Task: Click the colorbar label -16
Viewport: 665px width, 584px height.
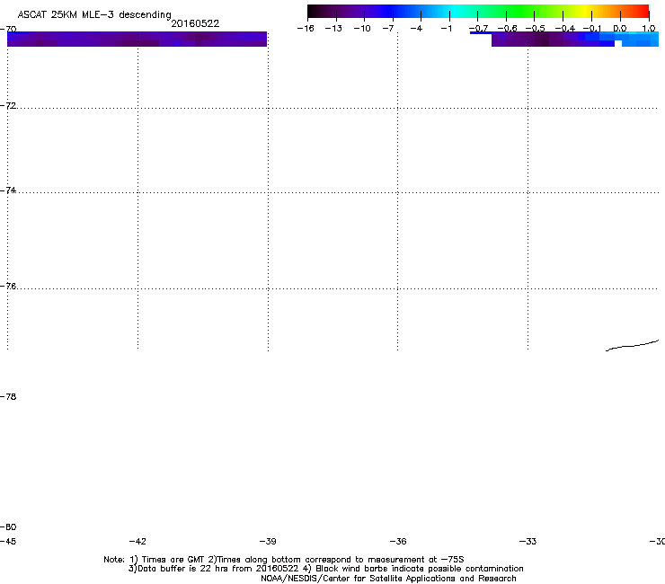Action: point(306,29)
